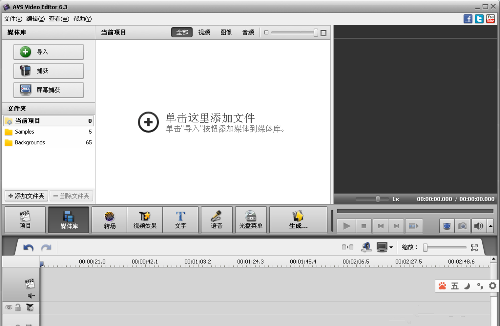Enter fullscreen preview with the monitor icon

[x=446, y=225]
